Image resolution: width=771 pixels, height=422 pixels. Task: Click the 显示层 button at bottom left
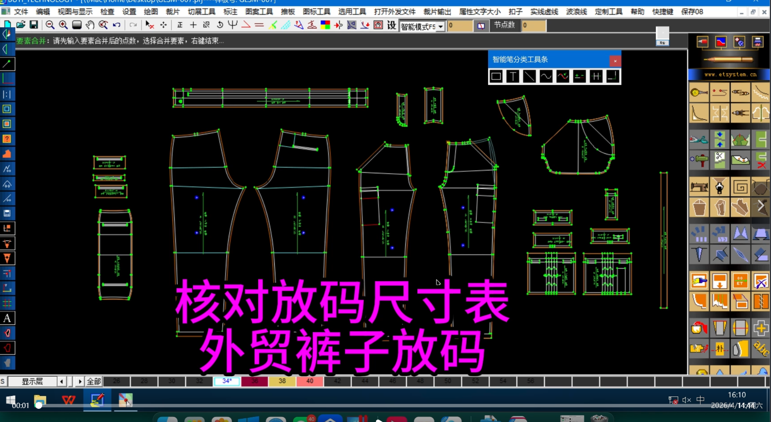click(x=32, y=381)
